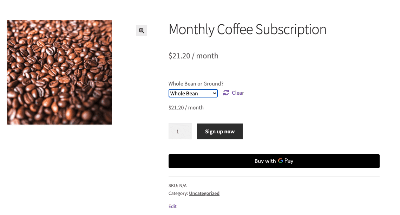Select the coffee beans product photo
400x215 pixels.
[x=59, y=72]
